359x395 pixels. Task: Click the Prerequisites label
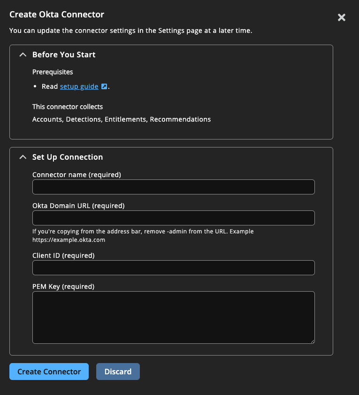[x=52, y=72]
